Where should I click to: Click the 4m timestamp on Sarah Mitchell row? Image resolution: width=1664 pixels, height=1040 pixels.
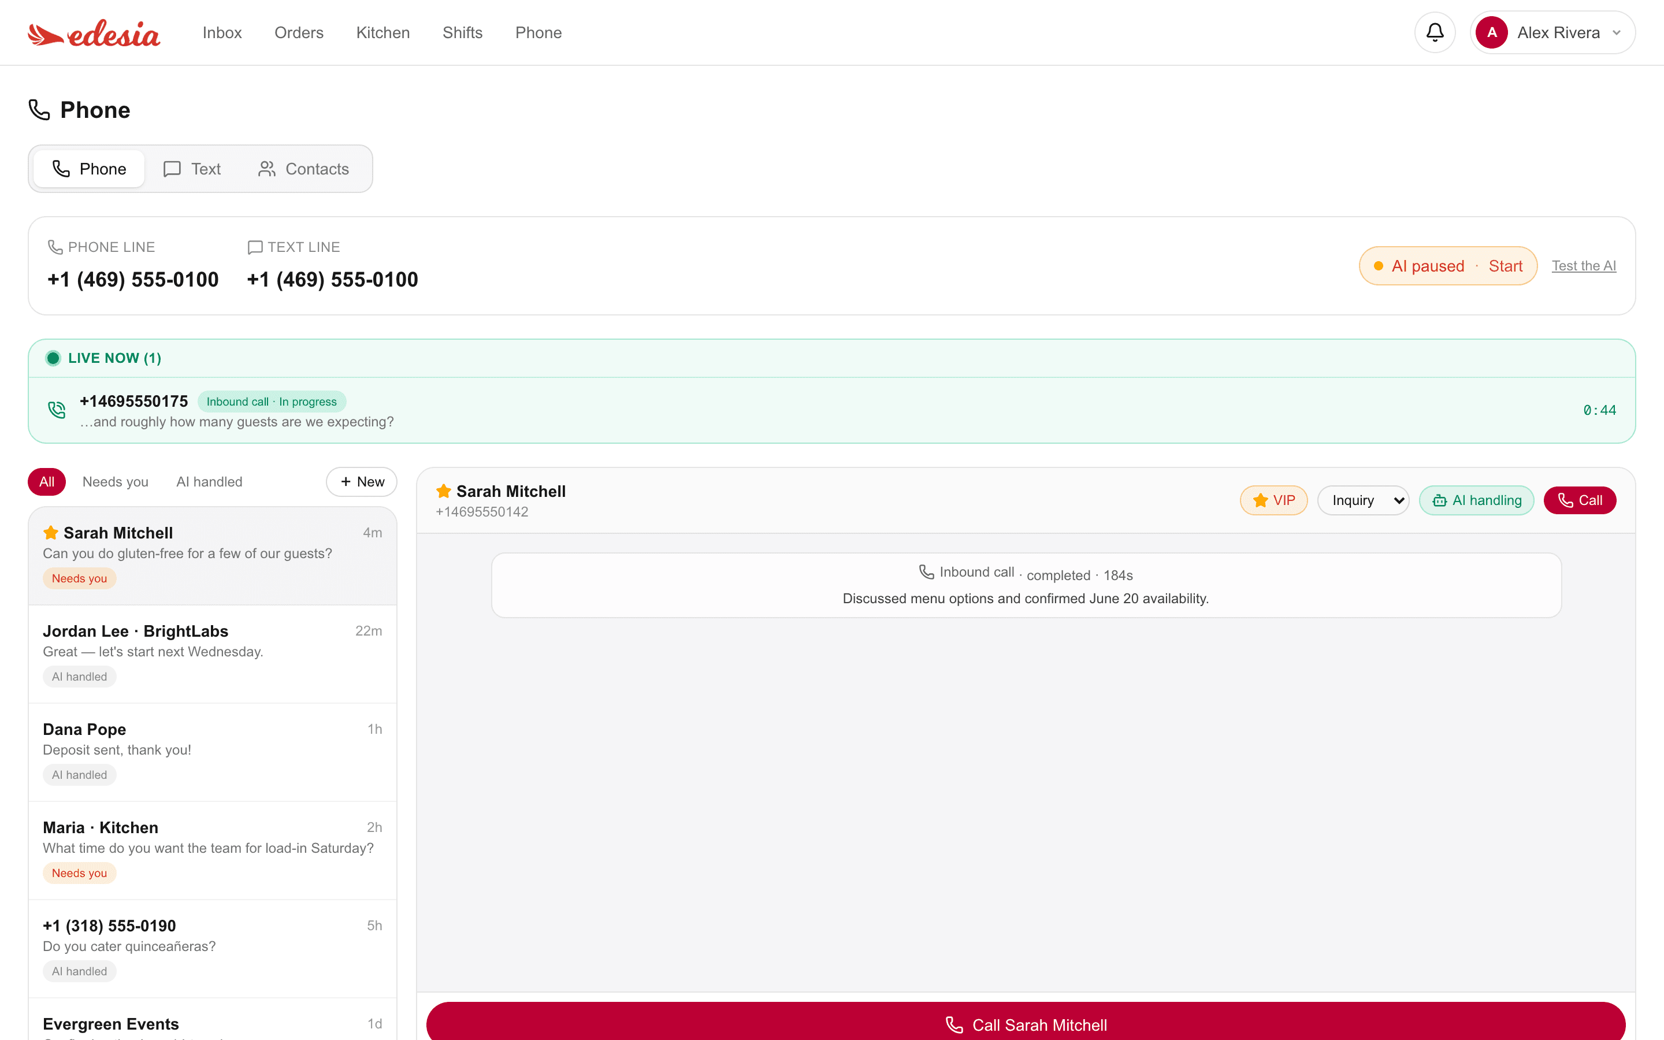click(x=372, y=532)
